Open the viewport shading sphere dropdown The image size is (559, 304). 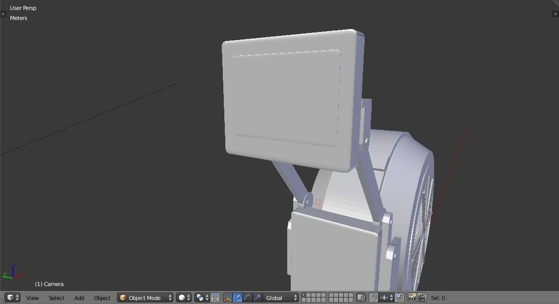click(x=184, y=298)
